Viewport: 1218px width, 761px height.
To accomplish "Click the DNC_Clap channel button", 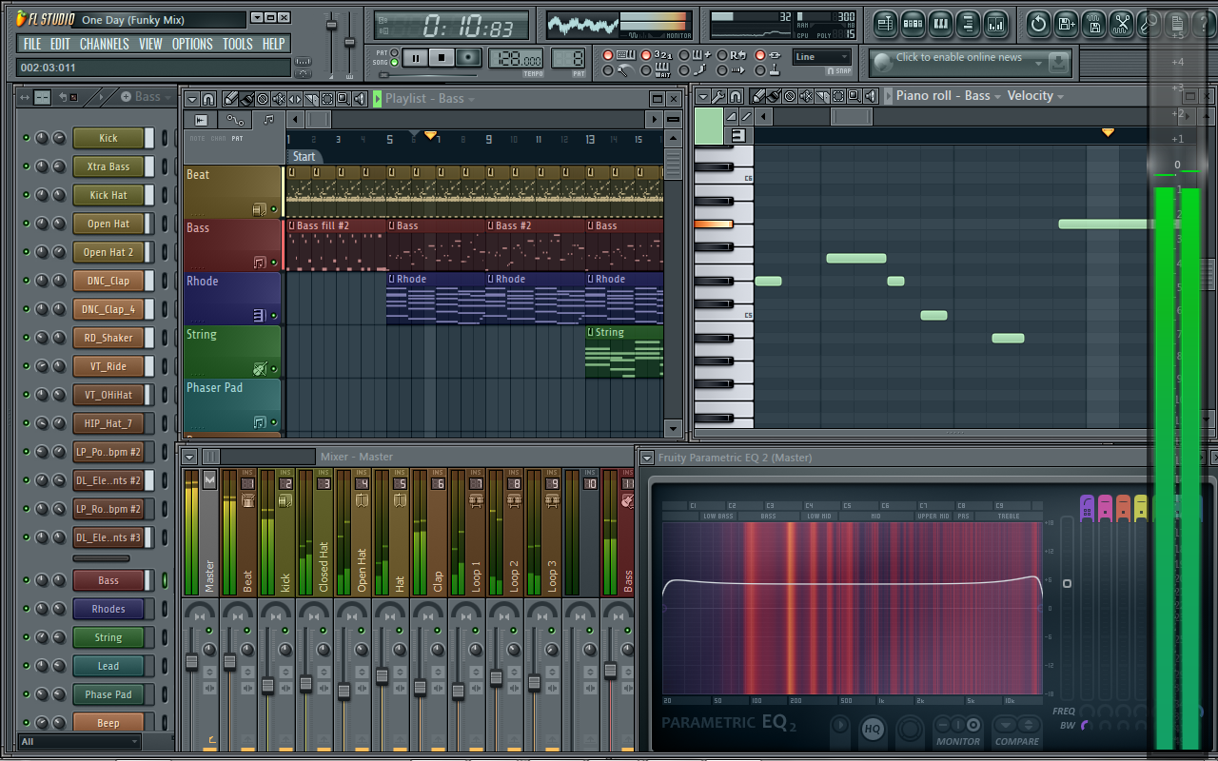I will pyautogui.click(x=108, y=281).
